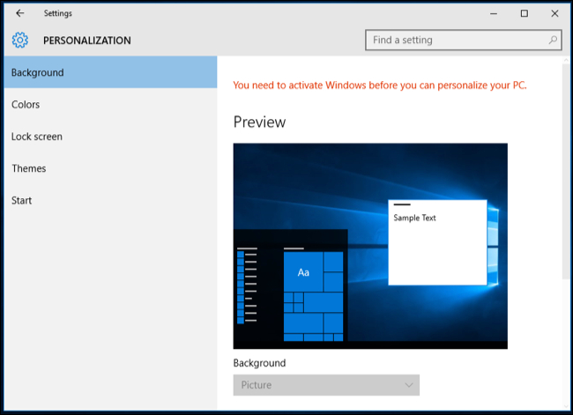Select the Background tab
The image size is (573, 415).
(x=110, y=72)
